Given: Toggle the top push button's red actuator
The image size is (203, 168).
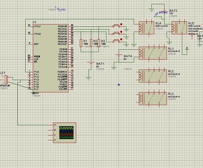Looking at the screenshot, I should point(121,24).
